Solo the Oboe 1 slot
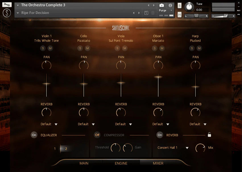Image resolution: width=242 pixels, height=172 pixels. [x=155, y=48]
